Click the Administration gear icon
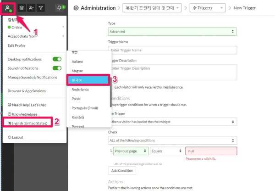 click(76, 8)
